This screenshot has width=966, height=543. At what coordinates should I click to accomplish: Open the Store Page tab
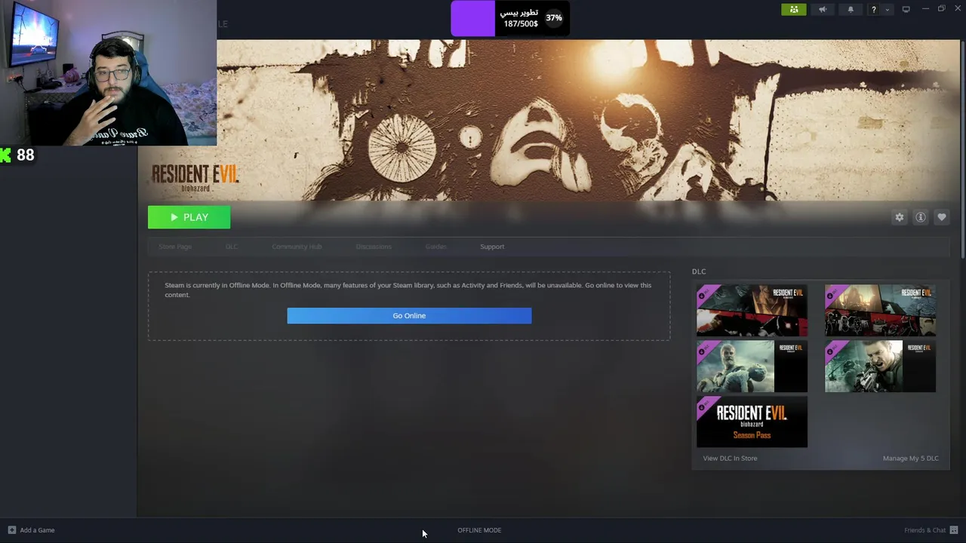point(175,247)
